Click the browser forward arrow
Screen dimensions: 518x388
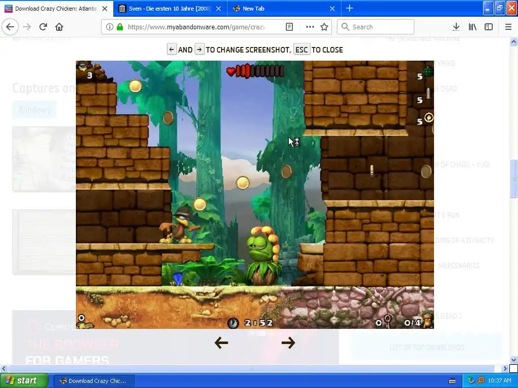(x=27, y=27)
